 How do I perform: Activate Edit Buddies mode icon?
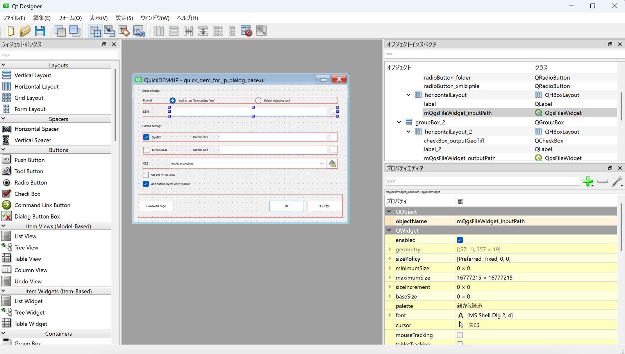tap(124, 31)
